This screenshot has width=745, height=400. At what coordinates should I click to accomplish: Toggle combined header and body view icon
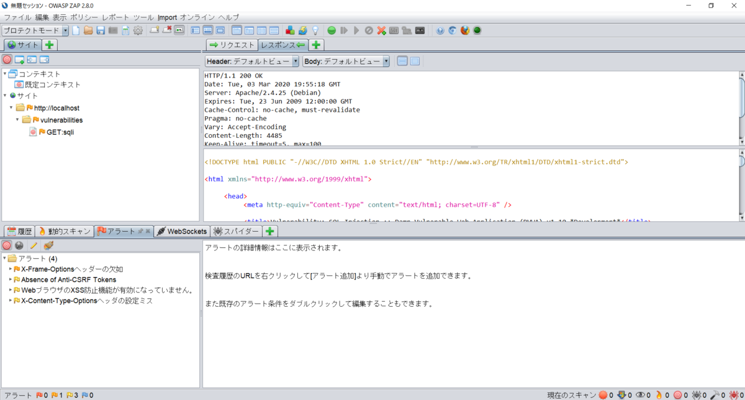pos(415,61)
